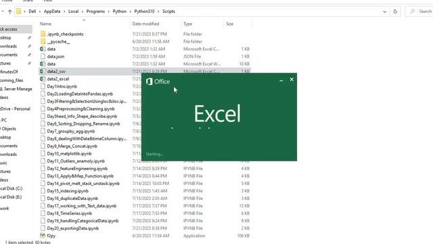The width and height of the screenshot is (433, 244).
Task: Sort by the Type column header
Action: click(188, 24)
